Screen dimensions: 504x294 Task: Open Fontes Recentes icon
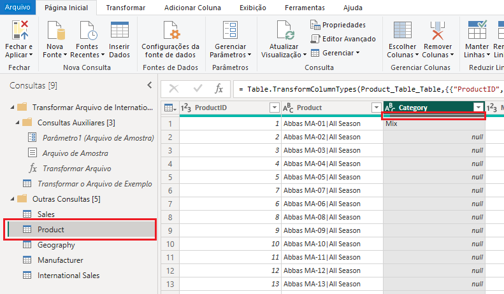(89, 31)
